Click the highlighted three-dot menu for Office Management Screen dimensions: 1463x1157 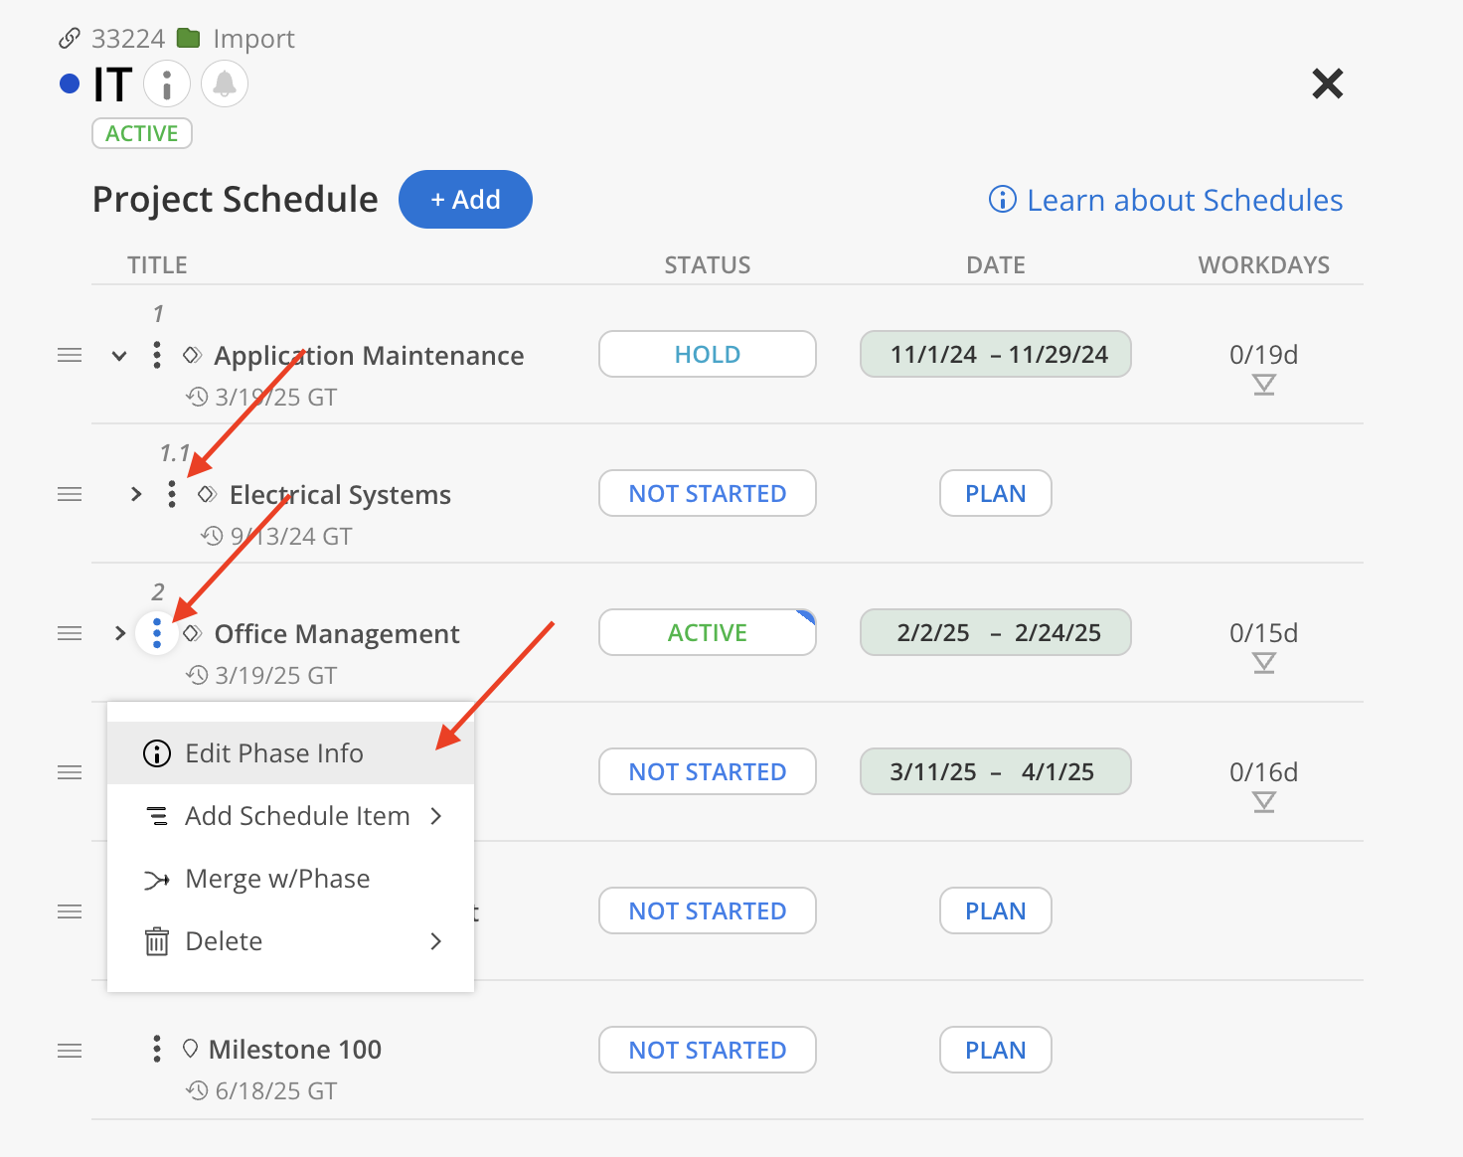(x=157, y=633)
